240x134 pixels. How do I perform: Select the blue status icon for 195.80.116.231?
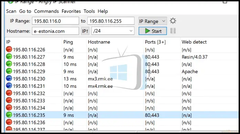coord(9,86)
